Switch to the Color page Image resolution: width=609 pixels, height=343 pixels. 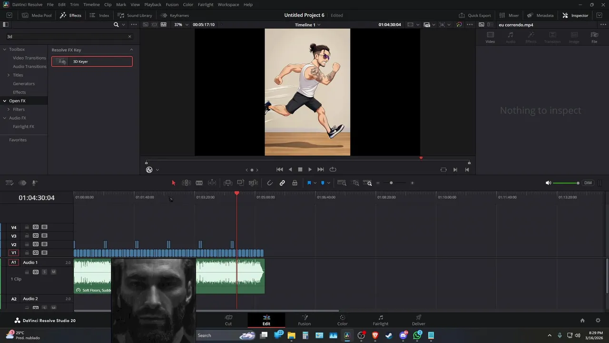tap(343, 320)
